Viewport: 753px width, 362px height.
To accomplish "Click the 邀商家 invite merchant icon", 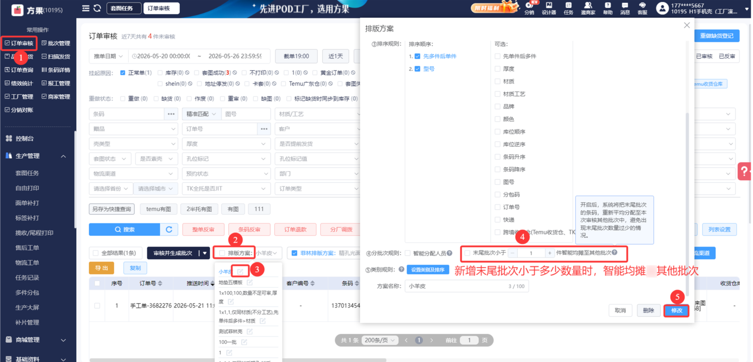I will [587, 5].
